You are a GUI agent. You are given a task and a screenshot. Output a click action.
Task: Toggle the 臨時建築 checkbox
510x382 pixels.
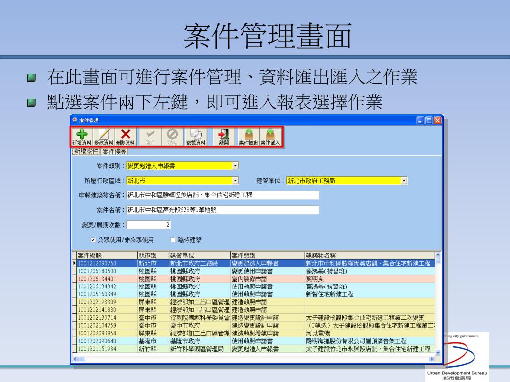pos(173,240)
